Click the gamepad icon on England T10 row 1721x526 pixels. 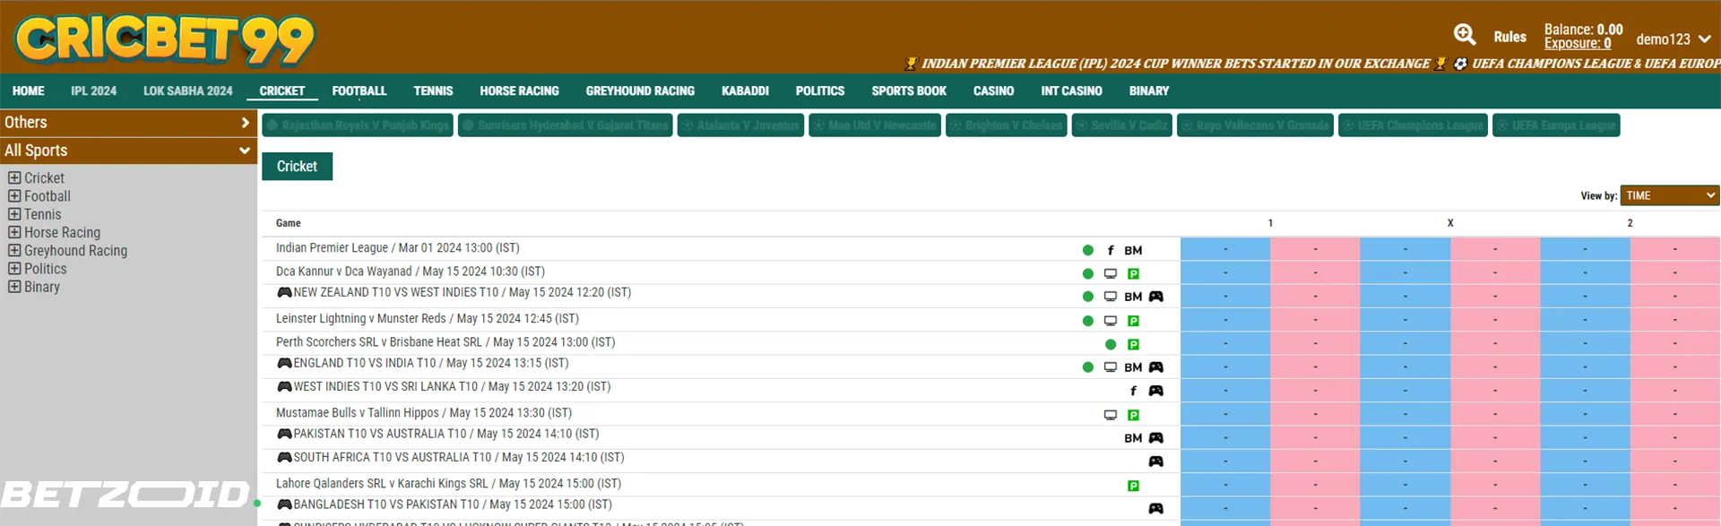point(1155,367)
